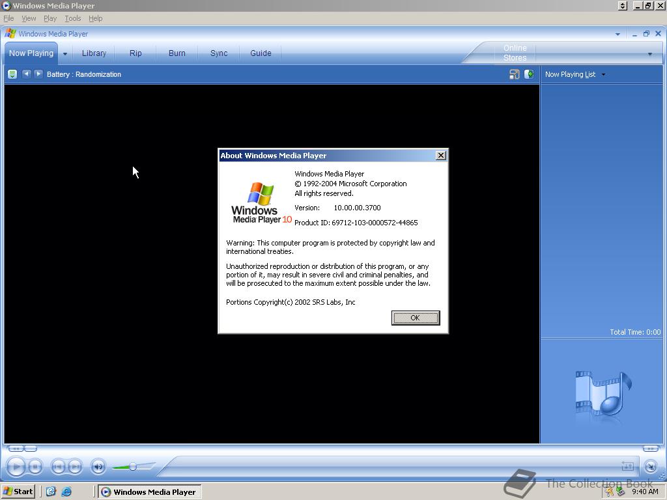
Task: Click the hide playlist pane icon
Action: point(529,74)
